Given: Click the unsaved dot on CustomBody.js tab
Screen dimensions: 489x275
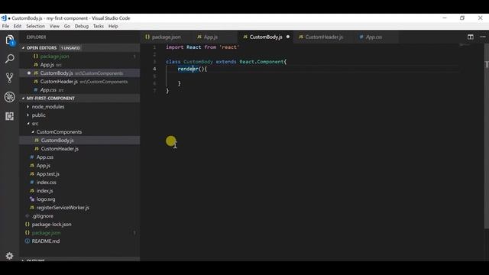Looking at the screenshot, I should coord(288,37).
